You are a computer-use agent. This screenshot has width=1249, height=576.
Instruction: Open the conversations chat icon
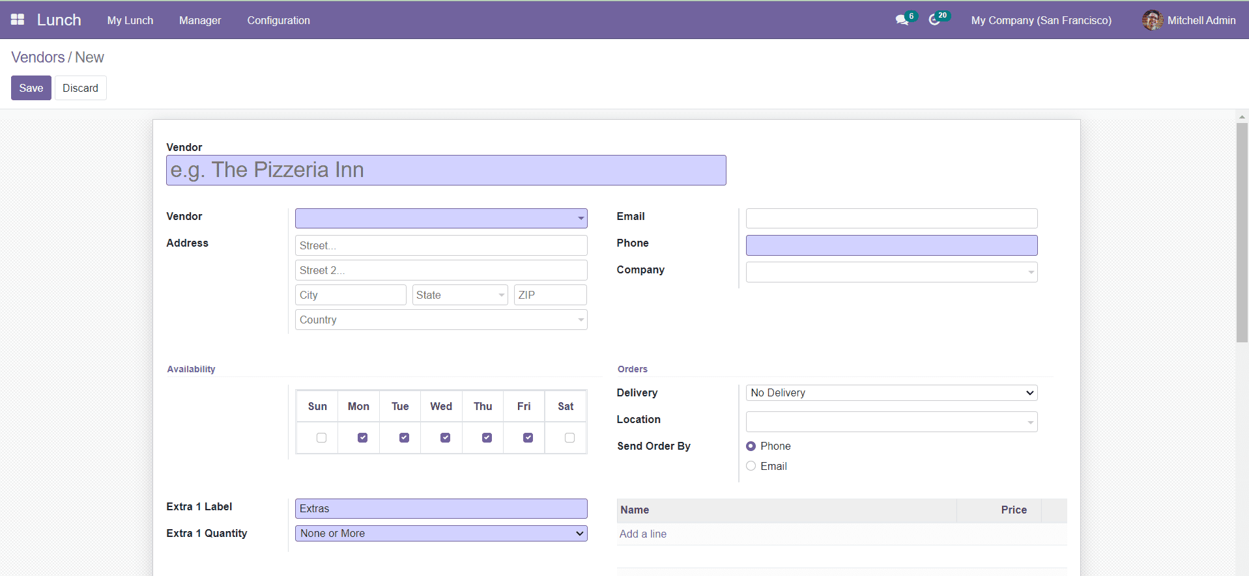(x=902, y=20)
